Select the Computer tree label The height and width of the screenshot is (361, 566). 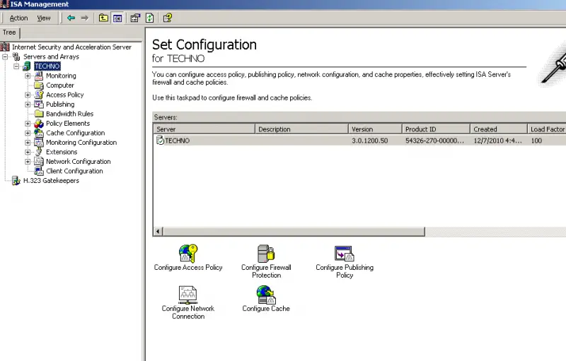pos(60,85)
